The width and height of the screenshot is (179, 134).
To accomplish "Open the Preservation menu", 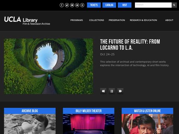I will [x=117, y=20].
